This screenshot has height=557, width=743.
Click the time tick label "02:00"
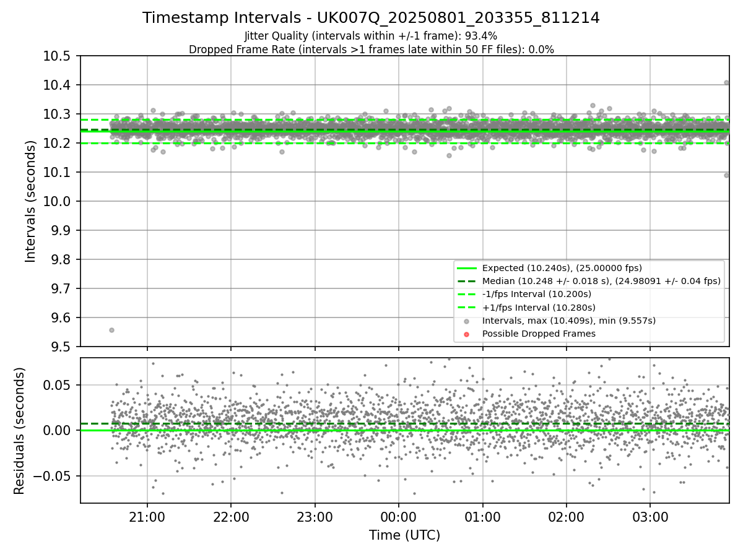click(567, 516)
